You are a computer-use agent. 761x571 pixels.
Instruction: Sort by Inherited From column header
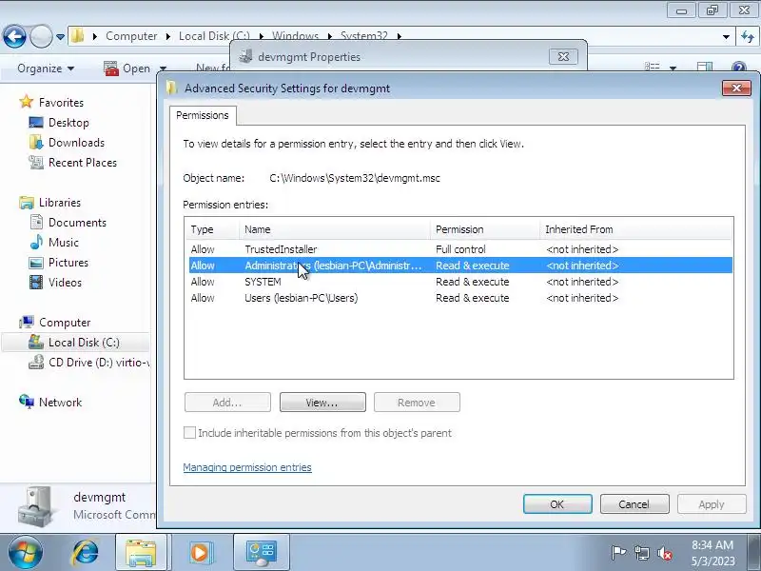[635, 229]
